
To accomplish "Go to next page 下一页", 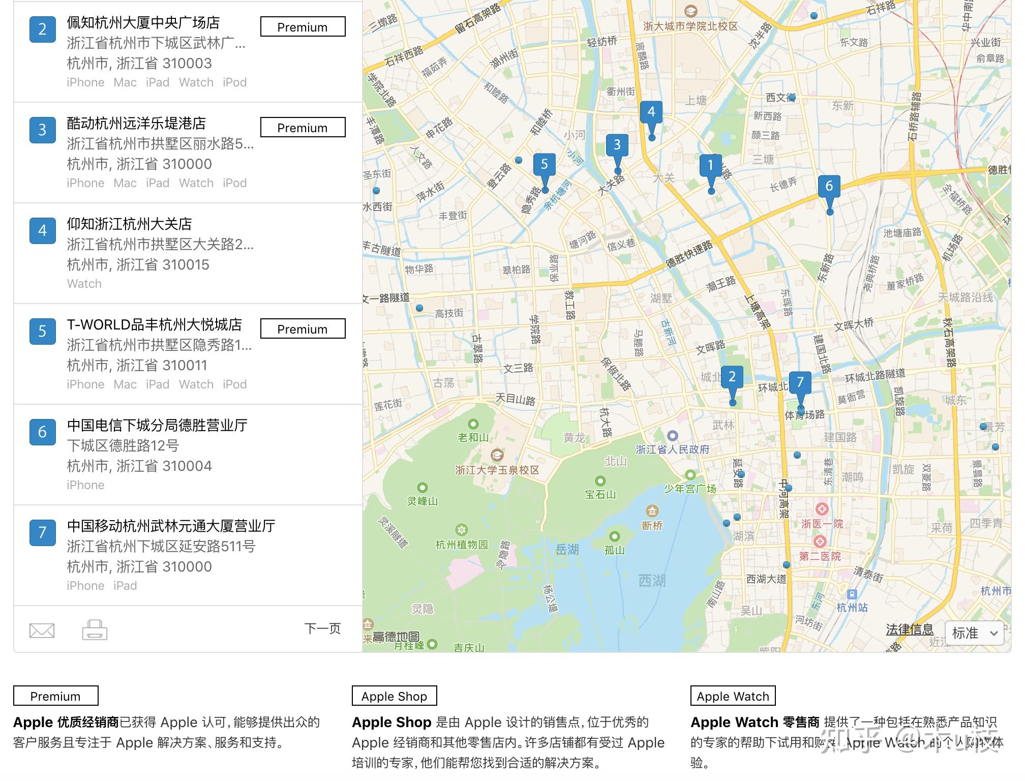I will click(322, 629).
